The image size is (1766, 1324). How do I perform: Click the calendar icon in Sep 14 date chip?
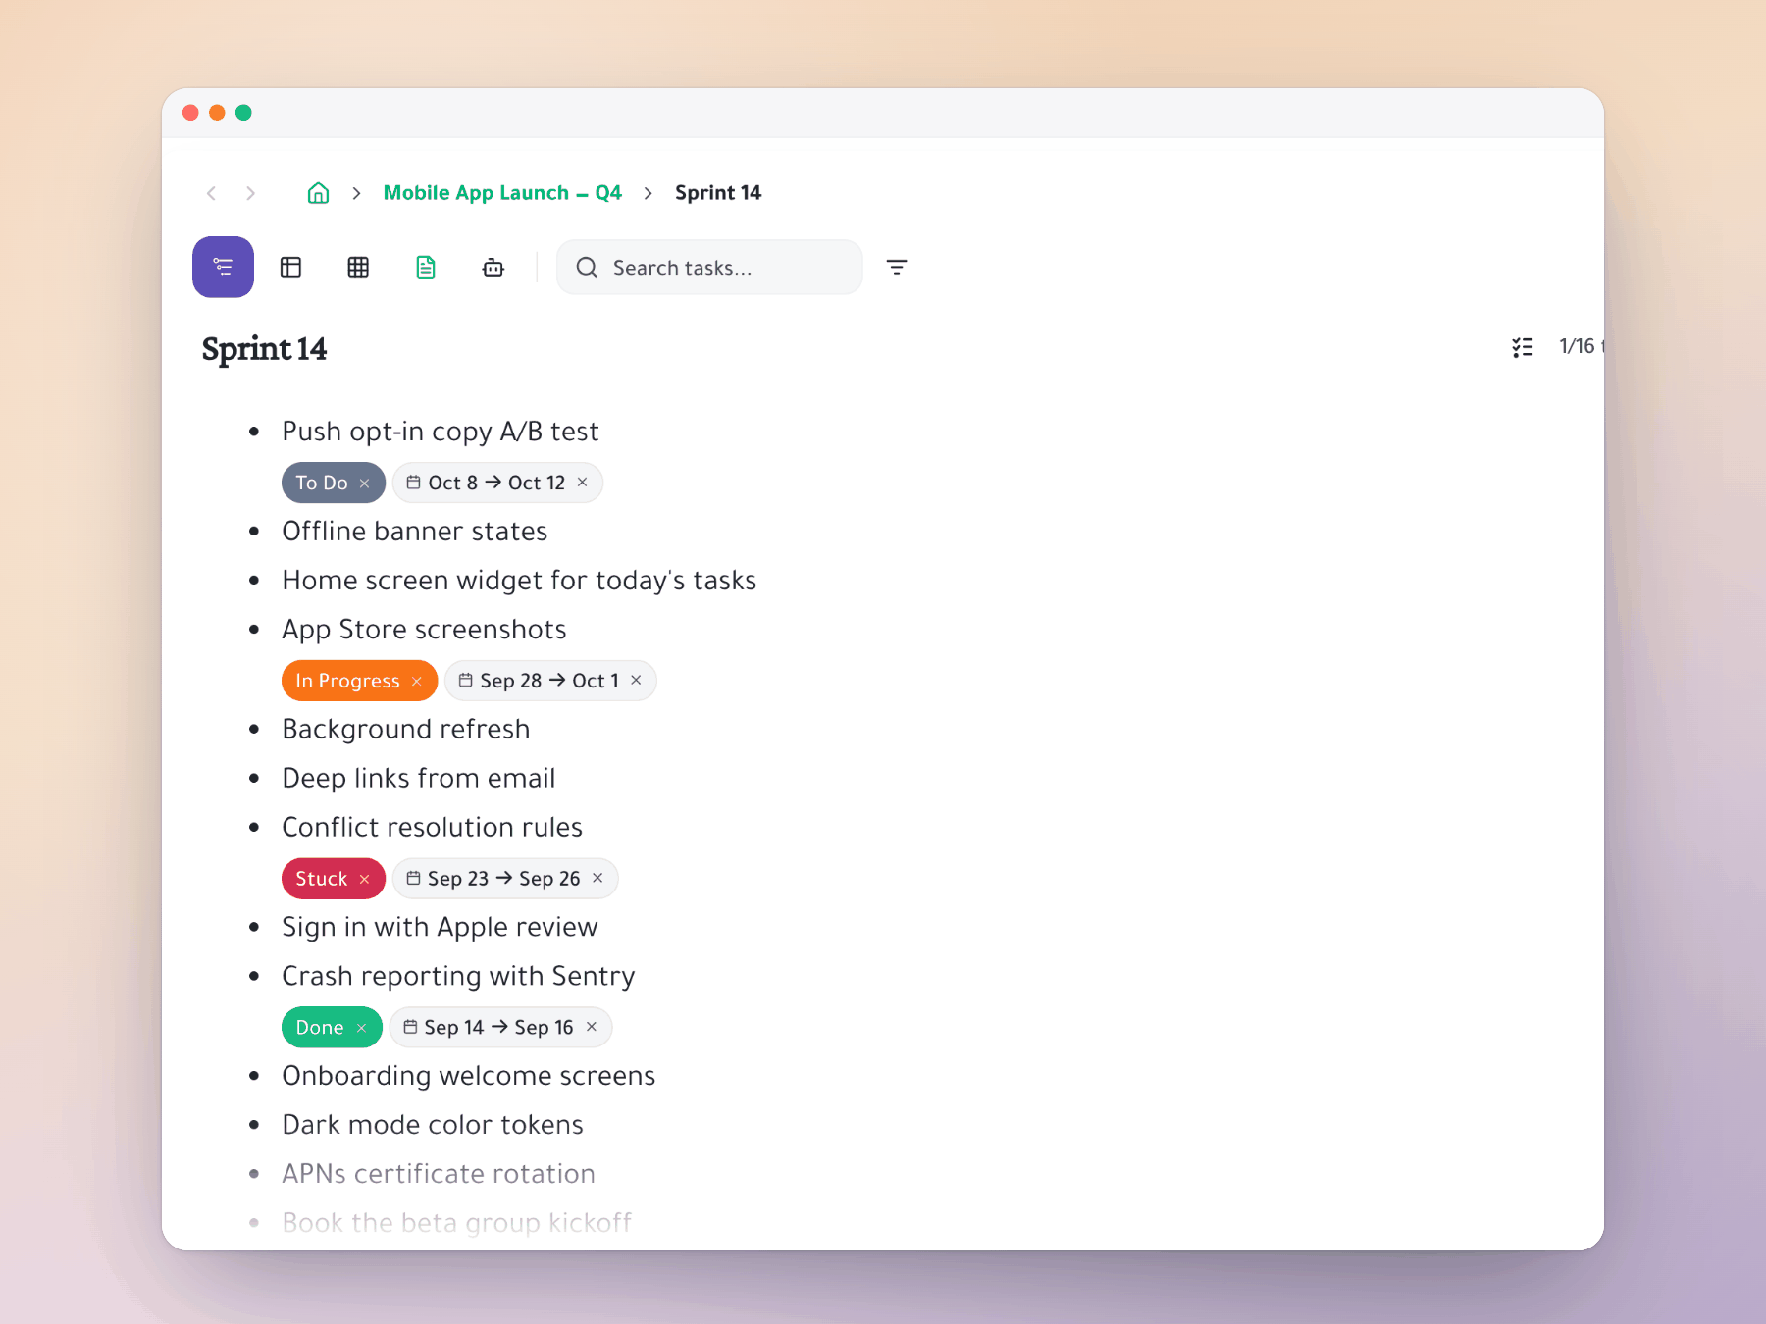(410, 1028)
